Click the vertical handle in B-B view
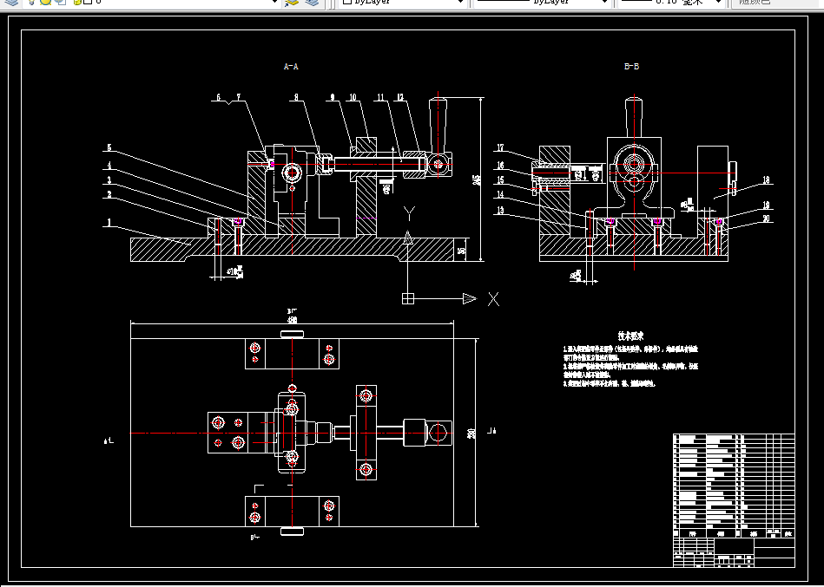Image resolution: width=824 pixels, height=587 pixels. pyautogui.click(x=634, y=117)
